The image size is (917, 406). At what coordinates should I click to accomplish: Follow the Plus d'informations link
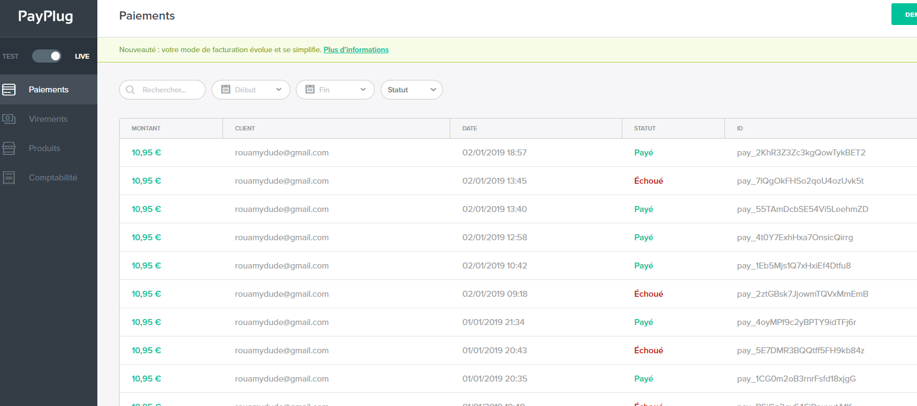click(x=356, y=49)
